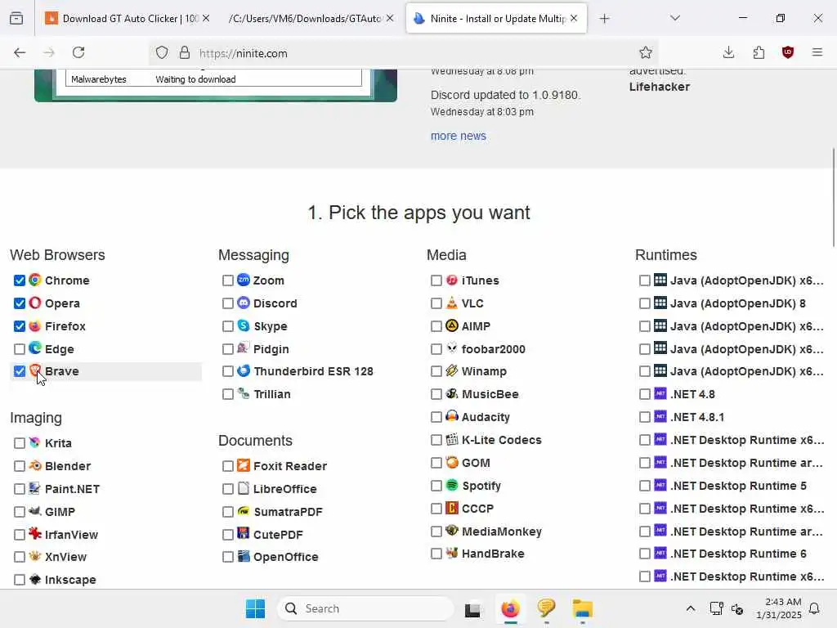Screen dimensions: 837x628
Task: Click the Zoom app icon
Action: click(244, 280)
